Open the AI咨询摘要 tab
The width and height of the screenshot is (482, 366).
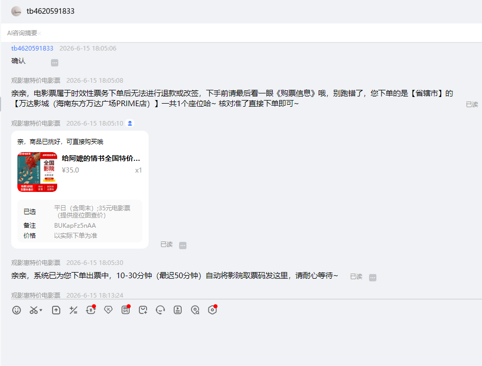click(22, 33)
